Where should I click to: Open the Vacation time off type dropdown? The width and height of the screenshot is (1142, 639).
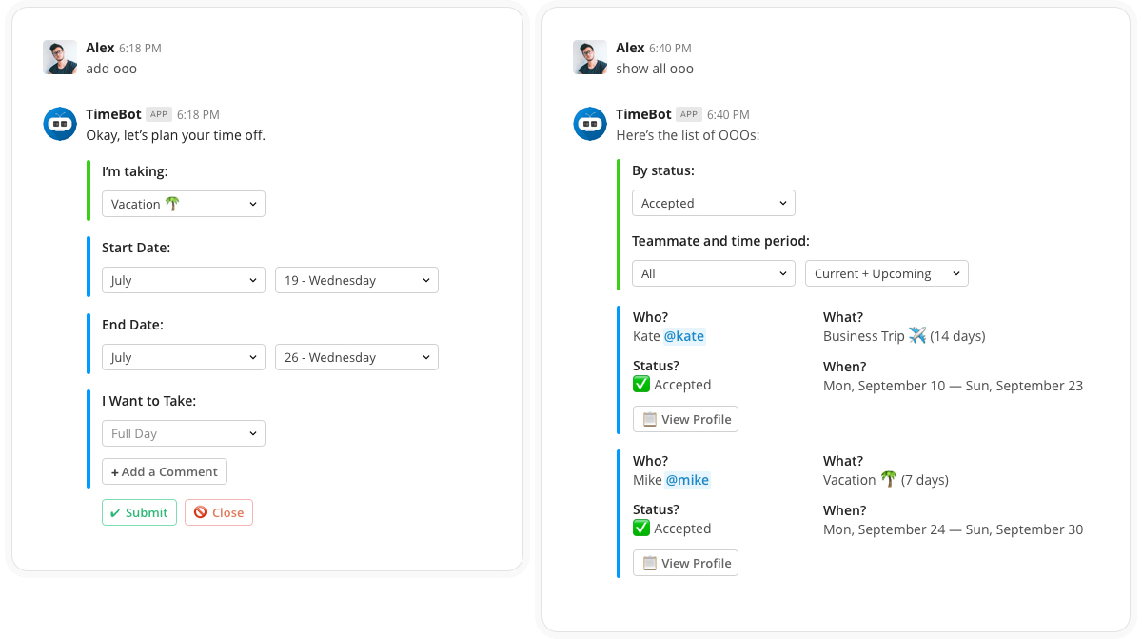pyautogui.click(x=184, y=204)
